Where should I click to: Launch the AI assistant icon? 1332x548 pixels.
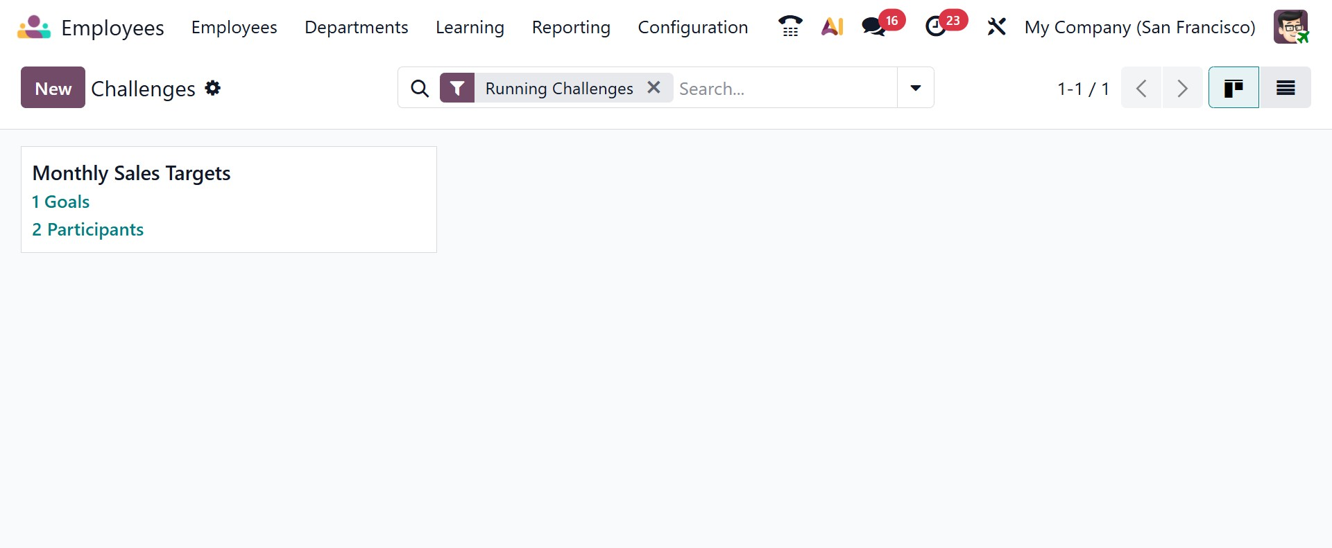832,27
